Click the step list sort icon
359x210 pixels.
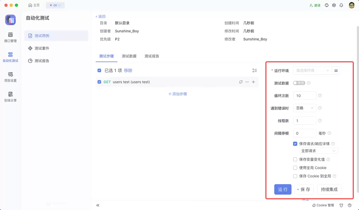click(x=255, y=70)
